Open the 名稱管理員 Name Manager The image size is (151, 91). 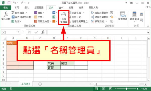tap(64, 18)
